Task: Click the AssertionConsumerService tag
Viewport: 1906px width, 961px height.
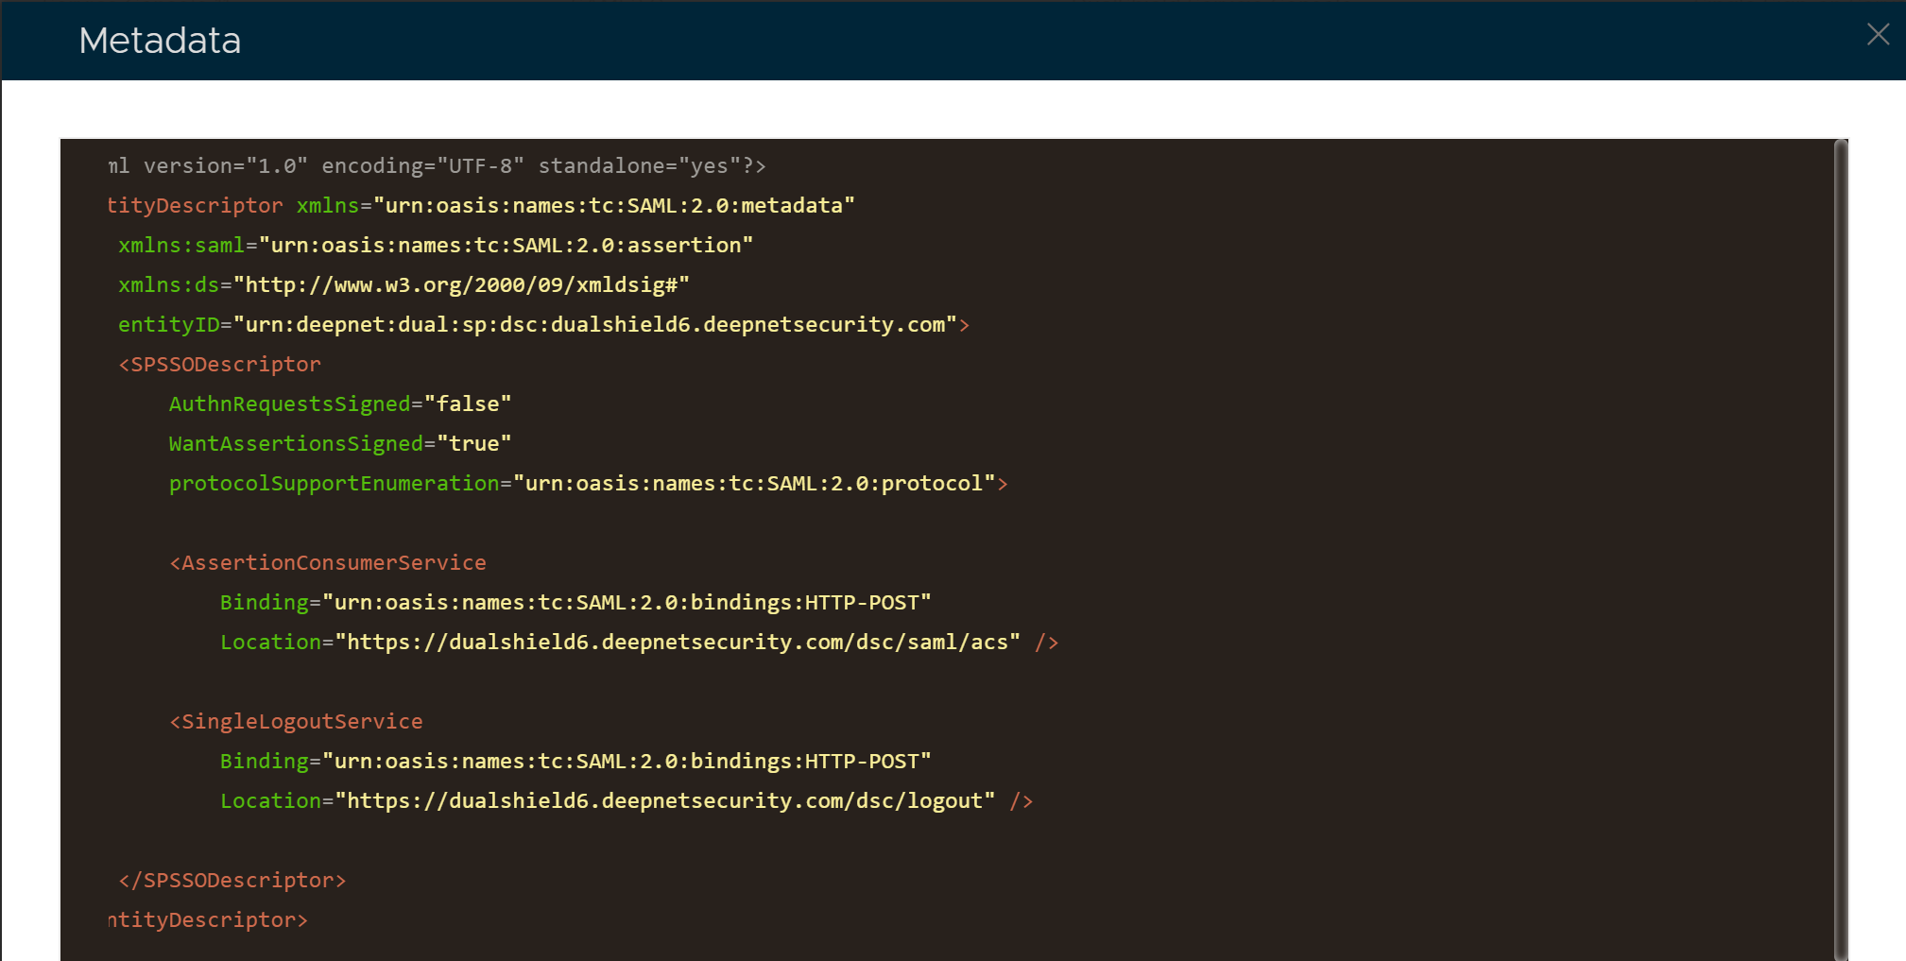Action: [328, 563]
